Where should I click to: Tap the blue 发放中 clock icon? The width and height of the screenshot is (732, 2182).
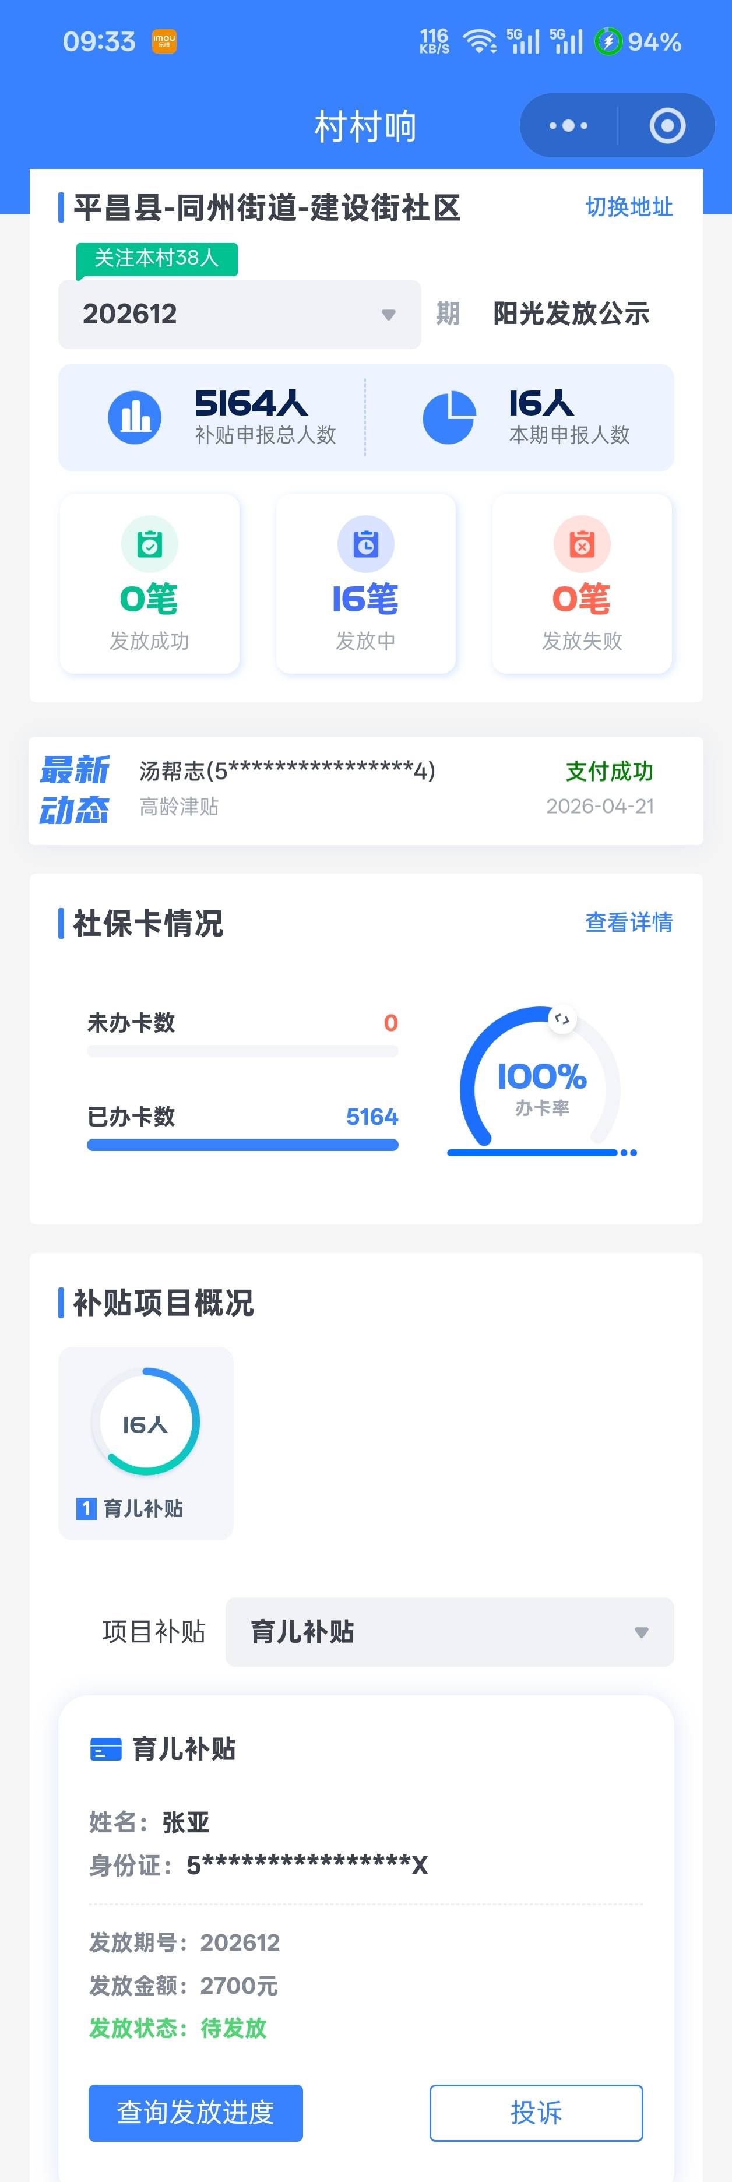tap(365, 544)
